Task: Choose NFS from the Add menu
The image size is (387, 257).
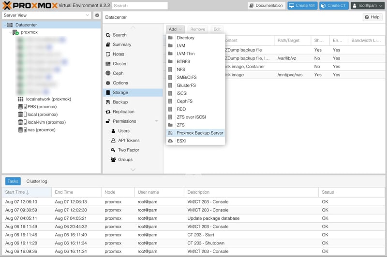Action: 181,70
